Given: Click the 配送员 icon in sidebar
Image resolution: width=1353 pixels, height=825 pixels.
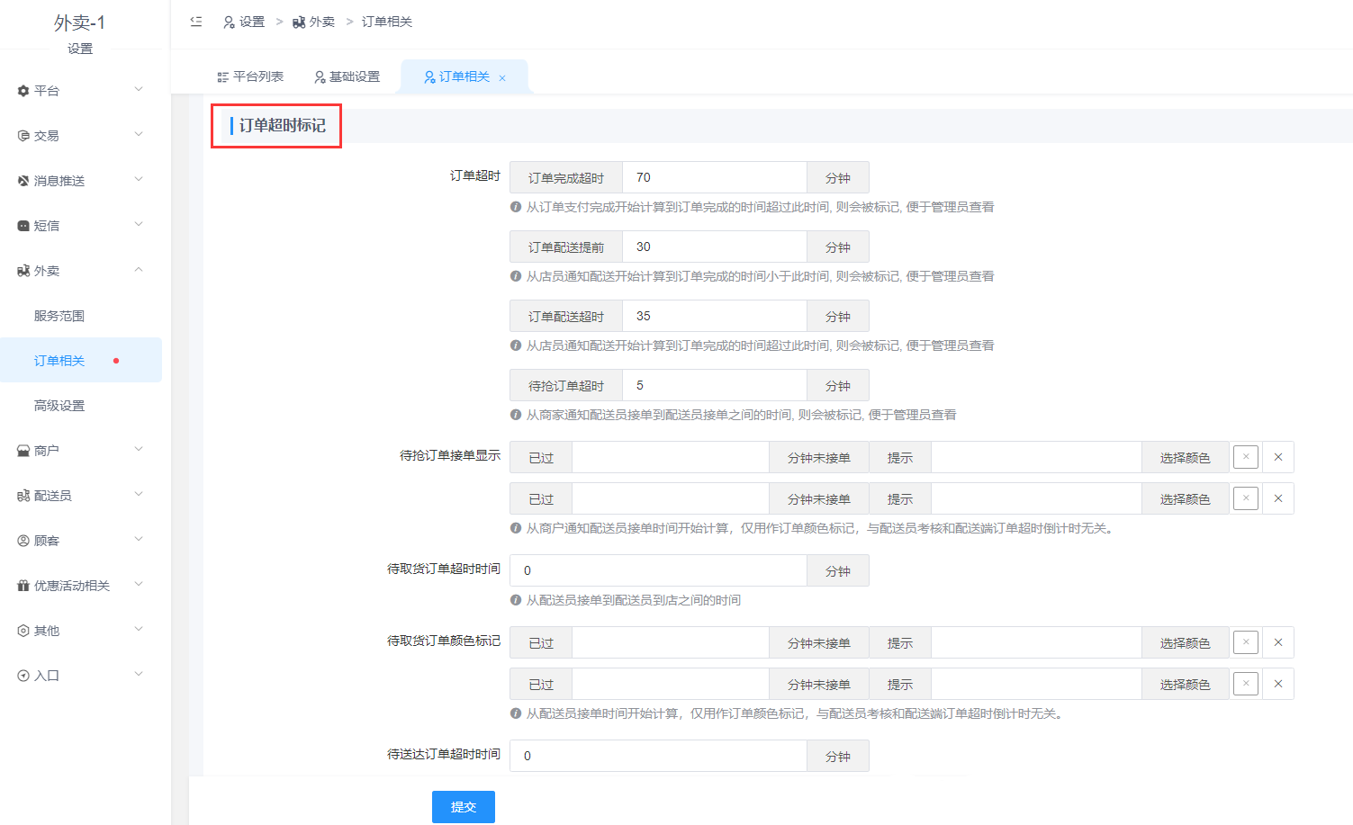Looking at the screenshot, I should (x=23, y=496).
